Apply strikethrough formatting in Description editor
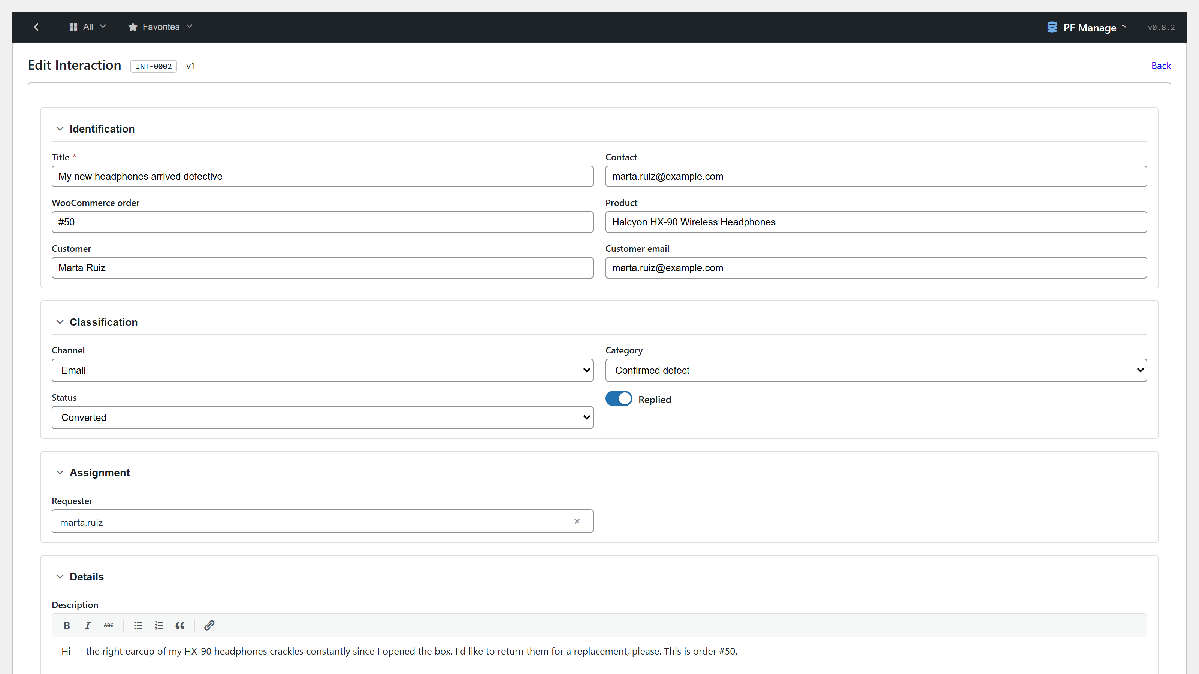The height and width of the screenshot is (674, 1199). [108, 626]
